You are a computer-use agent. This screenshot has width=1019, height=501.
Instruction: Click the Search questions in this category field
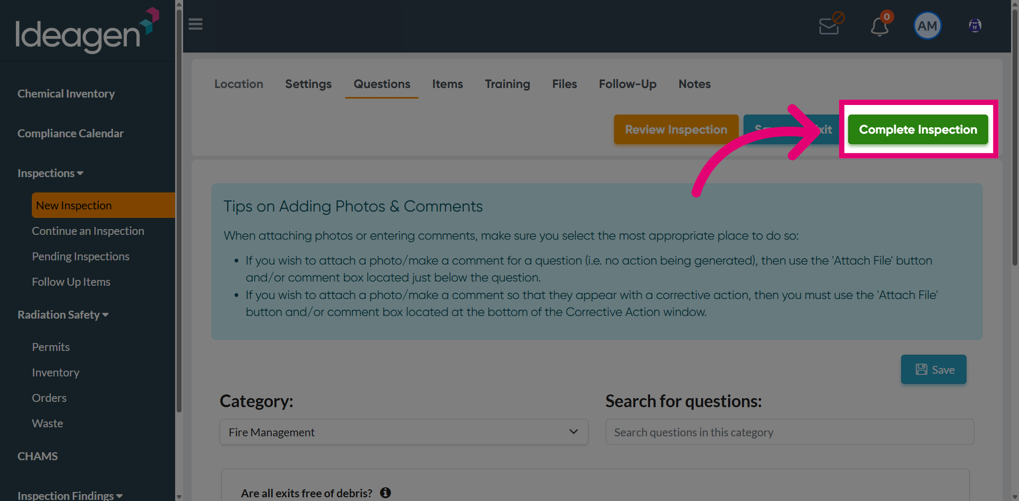click(x=790, y=432)
